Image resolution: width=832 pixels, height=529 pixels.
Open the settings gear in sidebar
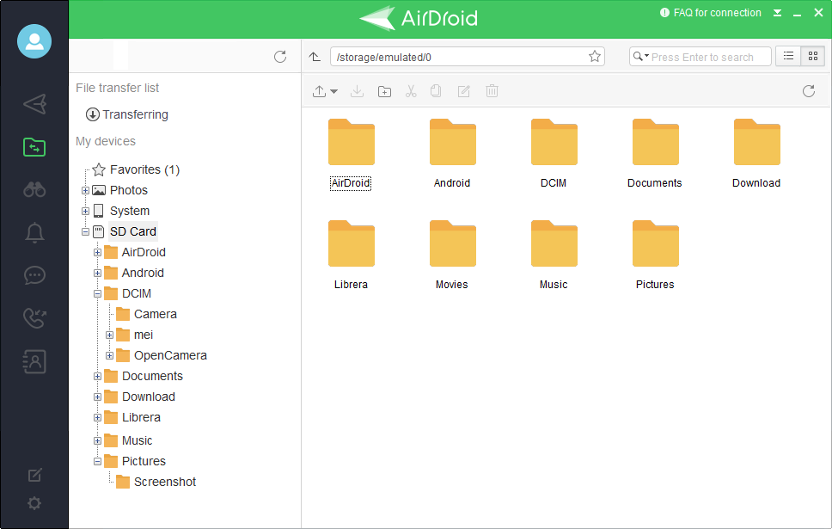tap(34, 503)
